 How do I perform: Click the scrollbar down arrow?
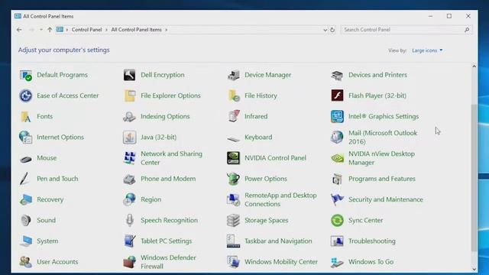[x=474, y=269]
